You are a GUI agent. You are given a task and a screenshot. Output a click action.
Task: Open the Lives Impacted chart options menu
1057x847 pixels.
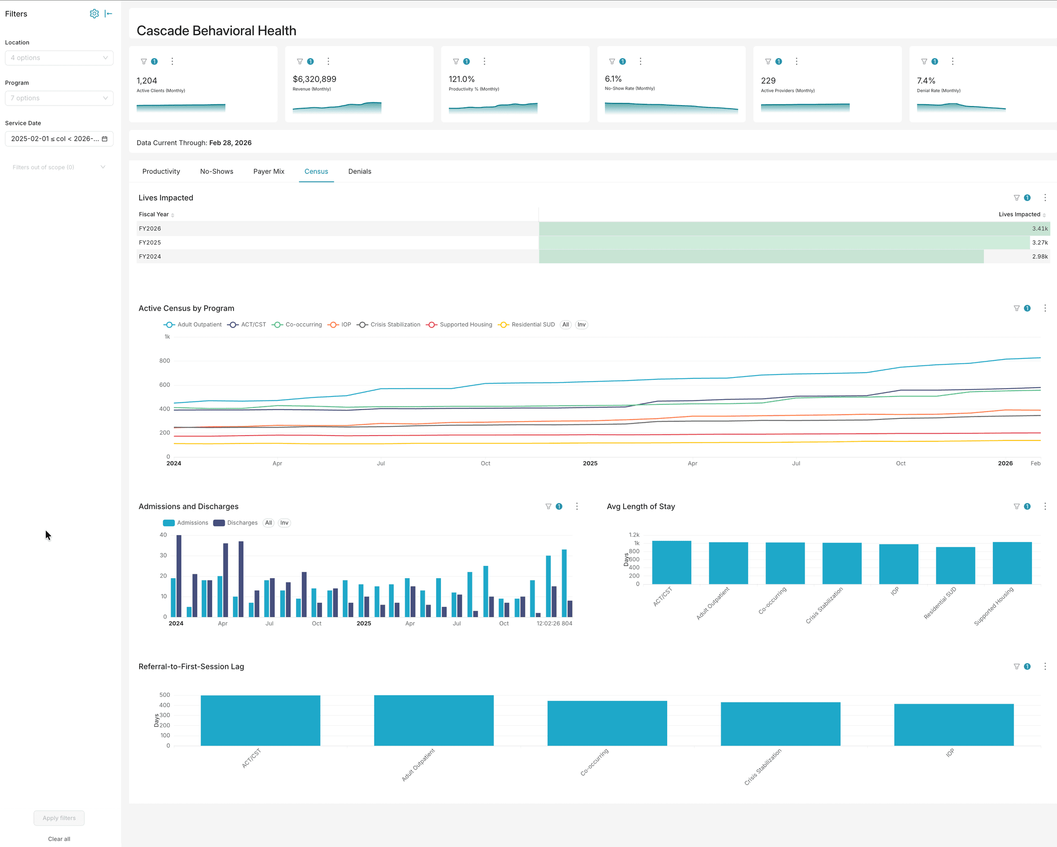[x=1045, y=198]
